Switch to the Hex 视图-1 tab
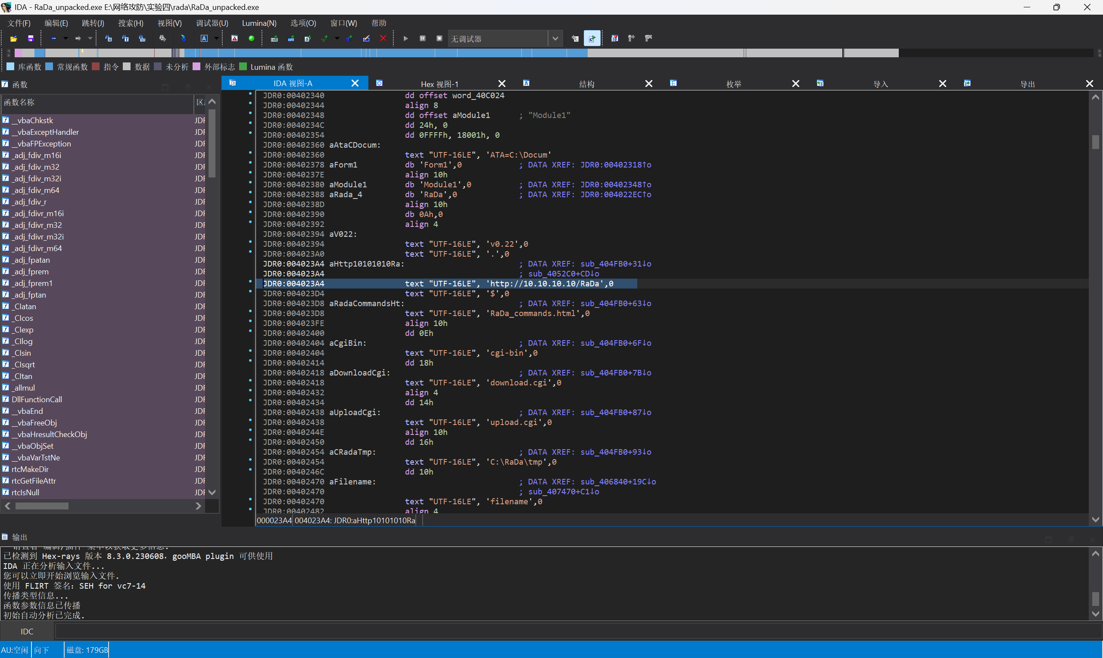 [439, 84]
